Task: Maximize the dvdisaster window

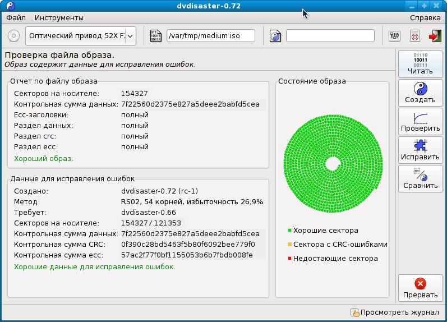Action: point(424,6)
